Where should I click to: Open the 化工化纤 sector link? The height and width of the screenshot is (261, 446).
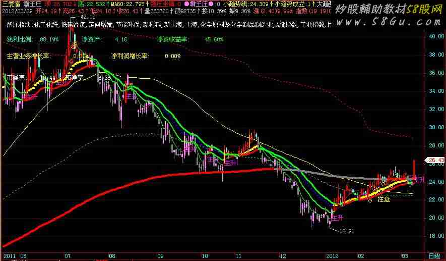point(46,25)
